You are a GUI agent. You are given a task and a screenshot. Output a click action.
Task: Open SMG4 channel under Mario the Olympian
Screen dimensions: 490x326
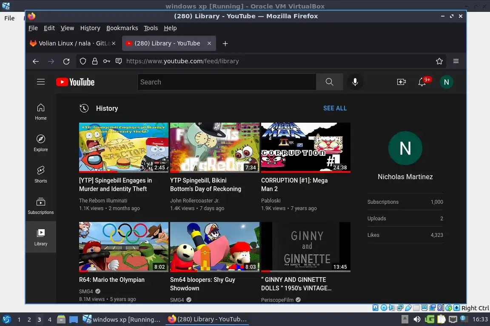[x=86, y=291]
